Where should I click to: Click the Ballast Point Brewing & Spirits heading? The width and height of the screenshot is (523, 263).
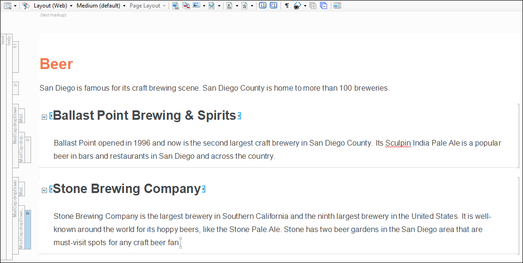click(144, 116)
